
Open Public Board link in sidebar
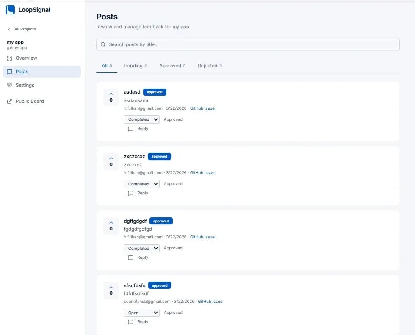tap(42, 101)
